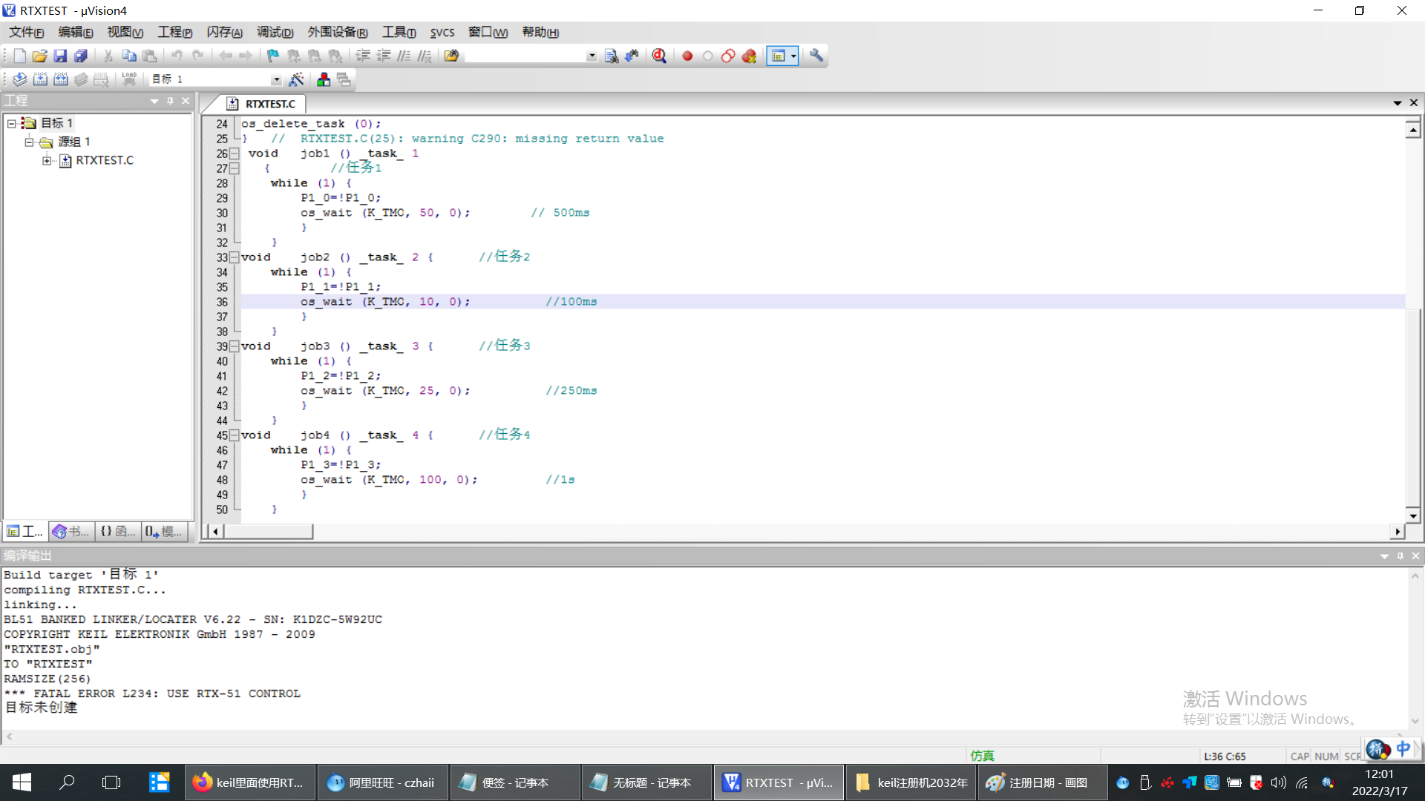Rebuild all target files icon
Image resolution: width=1425 pixels, height=801 pixels.
[x=61, y=79]
